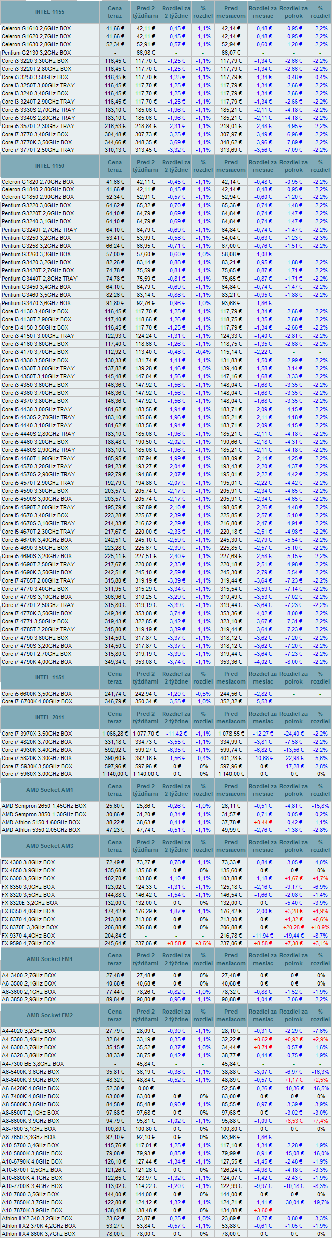The height and width of the screenshot is (1238, 332).
Task: Select row name AMD Sempron 2650 1,45GHz BOX
Action: (x=44, y=806)
